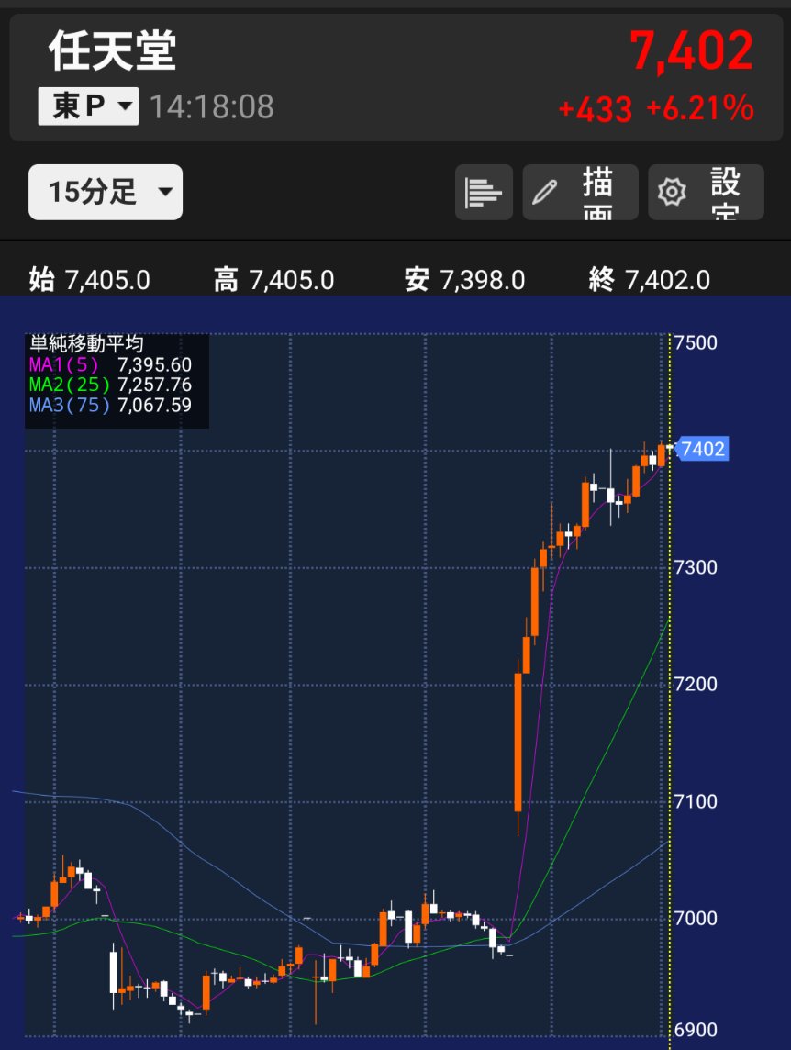Click the 高 7,405.0 high value
The image size is (791, 1050).
click(274, 280)
